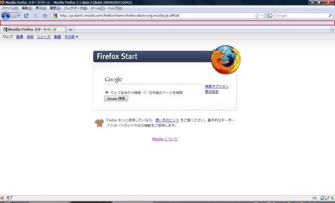Go back with the blue Back arrow
The height and width of the screenshot is (203, 335).
click(x=5, y=16)
